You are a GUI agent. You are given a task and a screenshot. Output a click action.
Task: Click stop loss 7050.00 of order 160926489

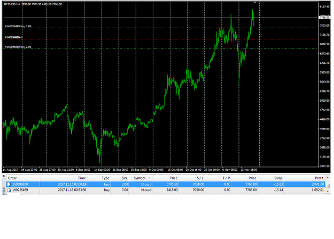coord(198,190)
